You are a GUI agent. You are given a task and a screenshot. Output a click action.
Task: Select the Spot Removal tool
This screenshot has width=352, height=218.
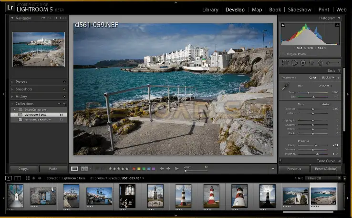tap(294, 63)
